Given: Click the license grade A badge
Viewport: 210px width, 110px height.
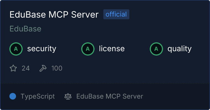Looking at the screenshot, I should (x=88, y=49).
